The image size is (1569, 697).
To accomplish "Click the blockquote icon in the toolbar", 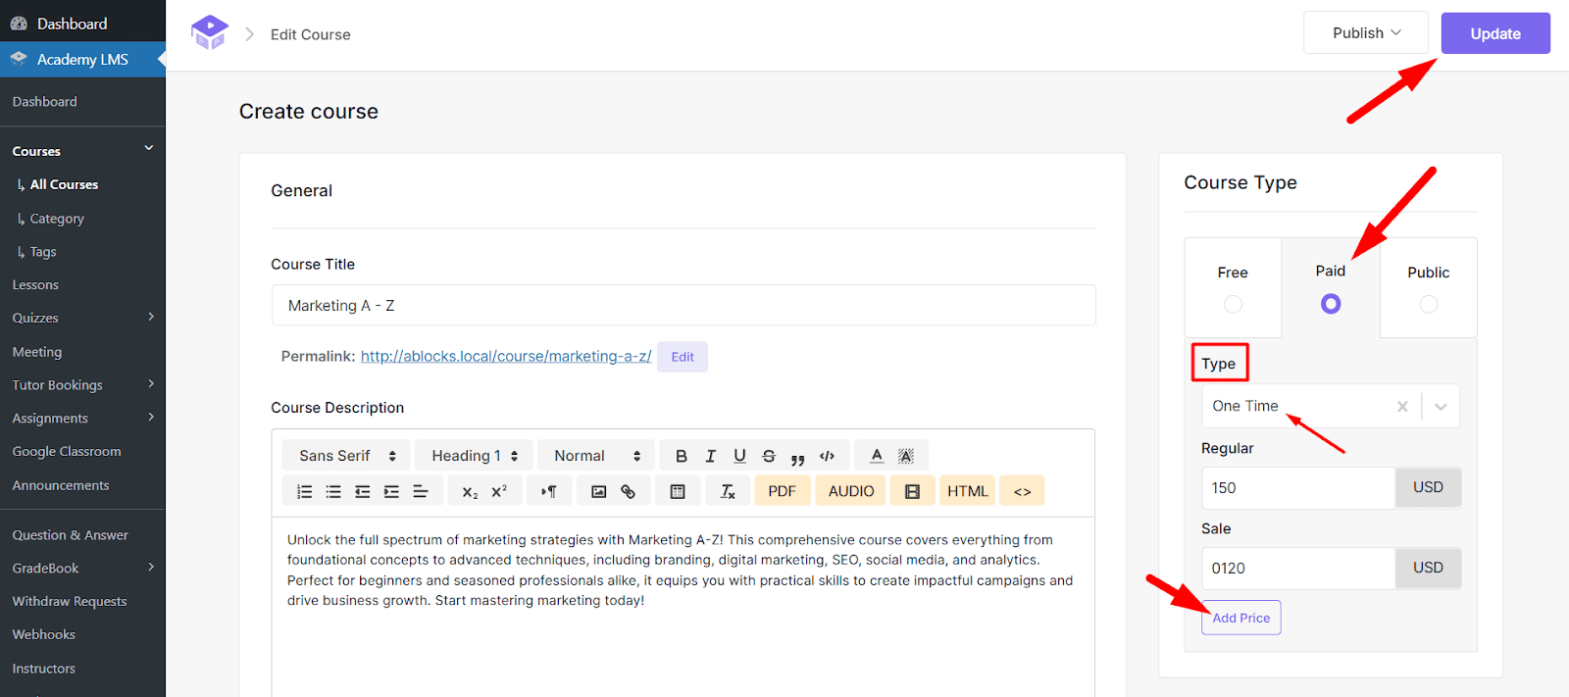I will pyautogui.click(x=797, y=457).
